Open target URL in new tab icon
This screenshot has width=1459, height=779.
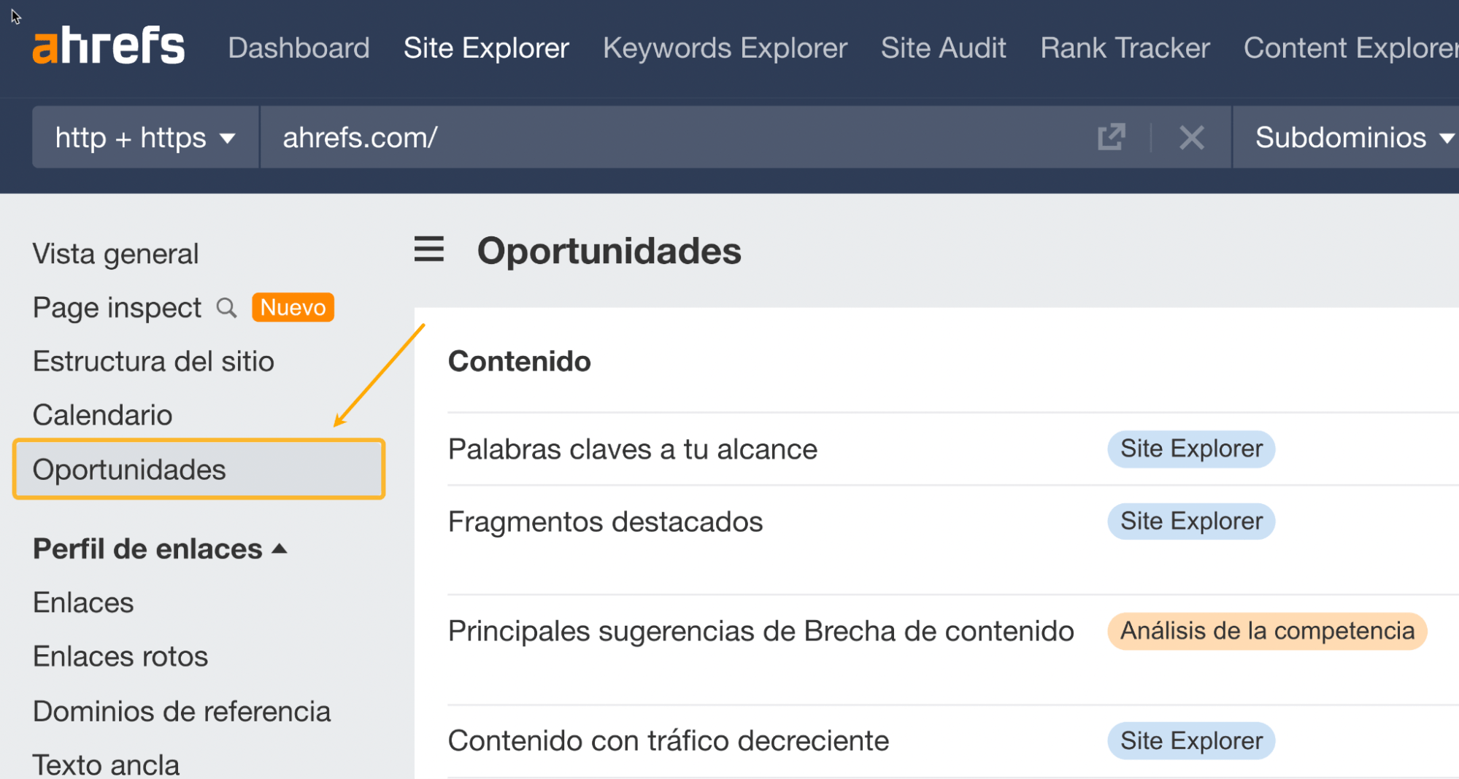tap(1110, 137)
